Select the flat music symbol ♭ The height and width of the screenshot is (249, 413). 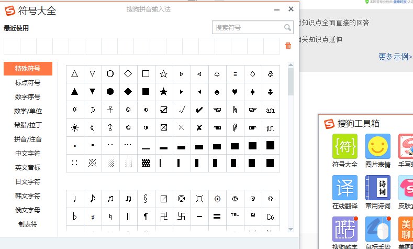[x=75, y=216]
